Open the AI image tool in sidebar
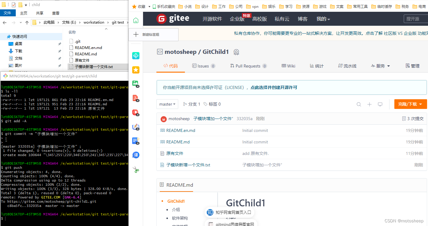Screen dimensions: 428x226 136,84
